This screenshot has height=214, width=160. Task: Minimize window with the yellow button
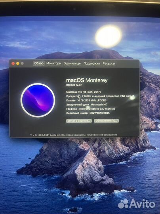pyautogui.click(x=18, y=63)
